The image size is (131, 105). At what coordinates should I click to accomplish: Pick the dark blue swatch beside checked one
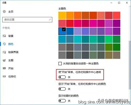click(70, 31)
